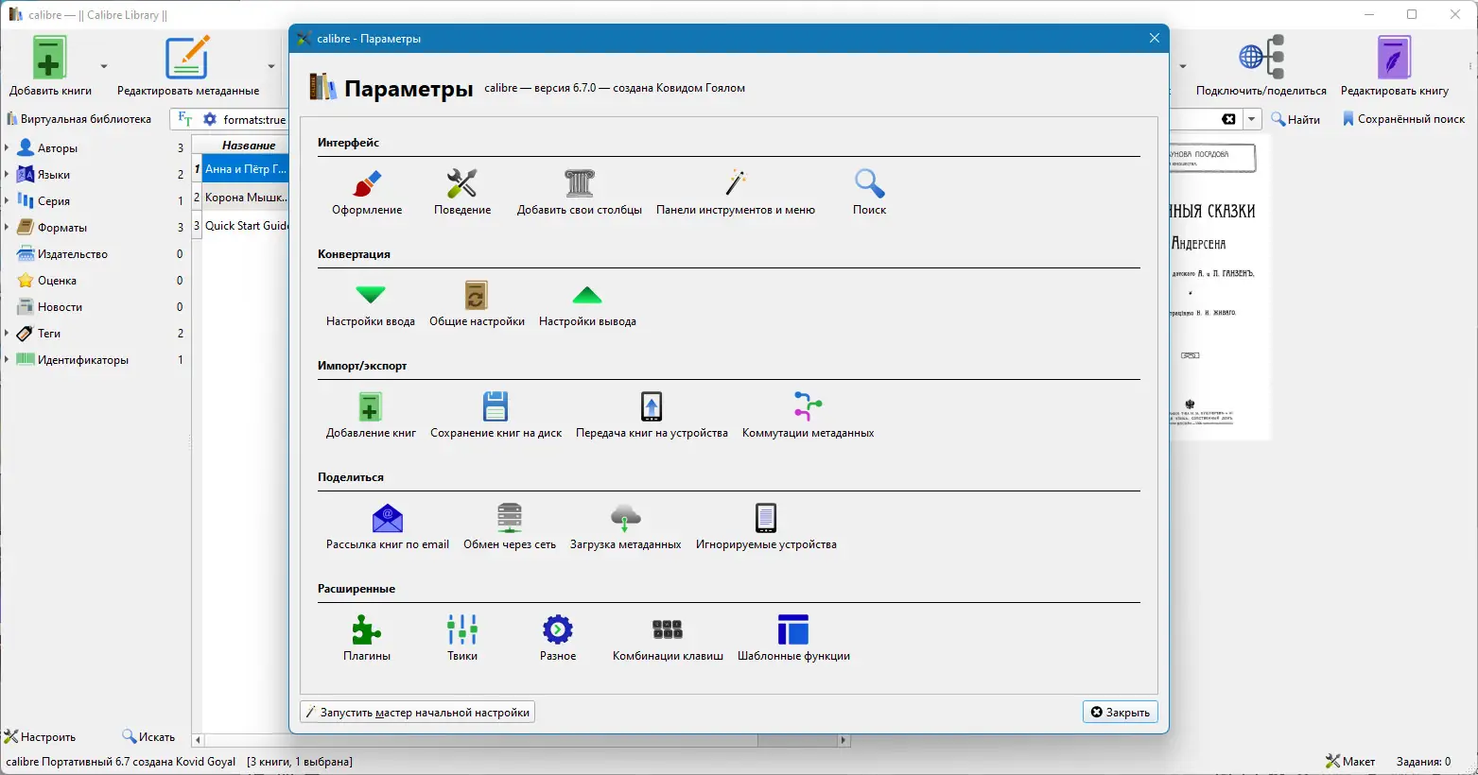Open the Добавить книги dropdown arrow

click(104, 66)
